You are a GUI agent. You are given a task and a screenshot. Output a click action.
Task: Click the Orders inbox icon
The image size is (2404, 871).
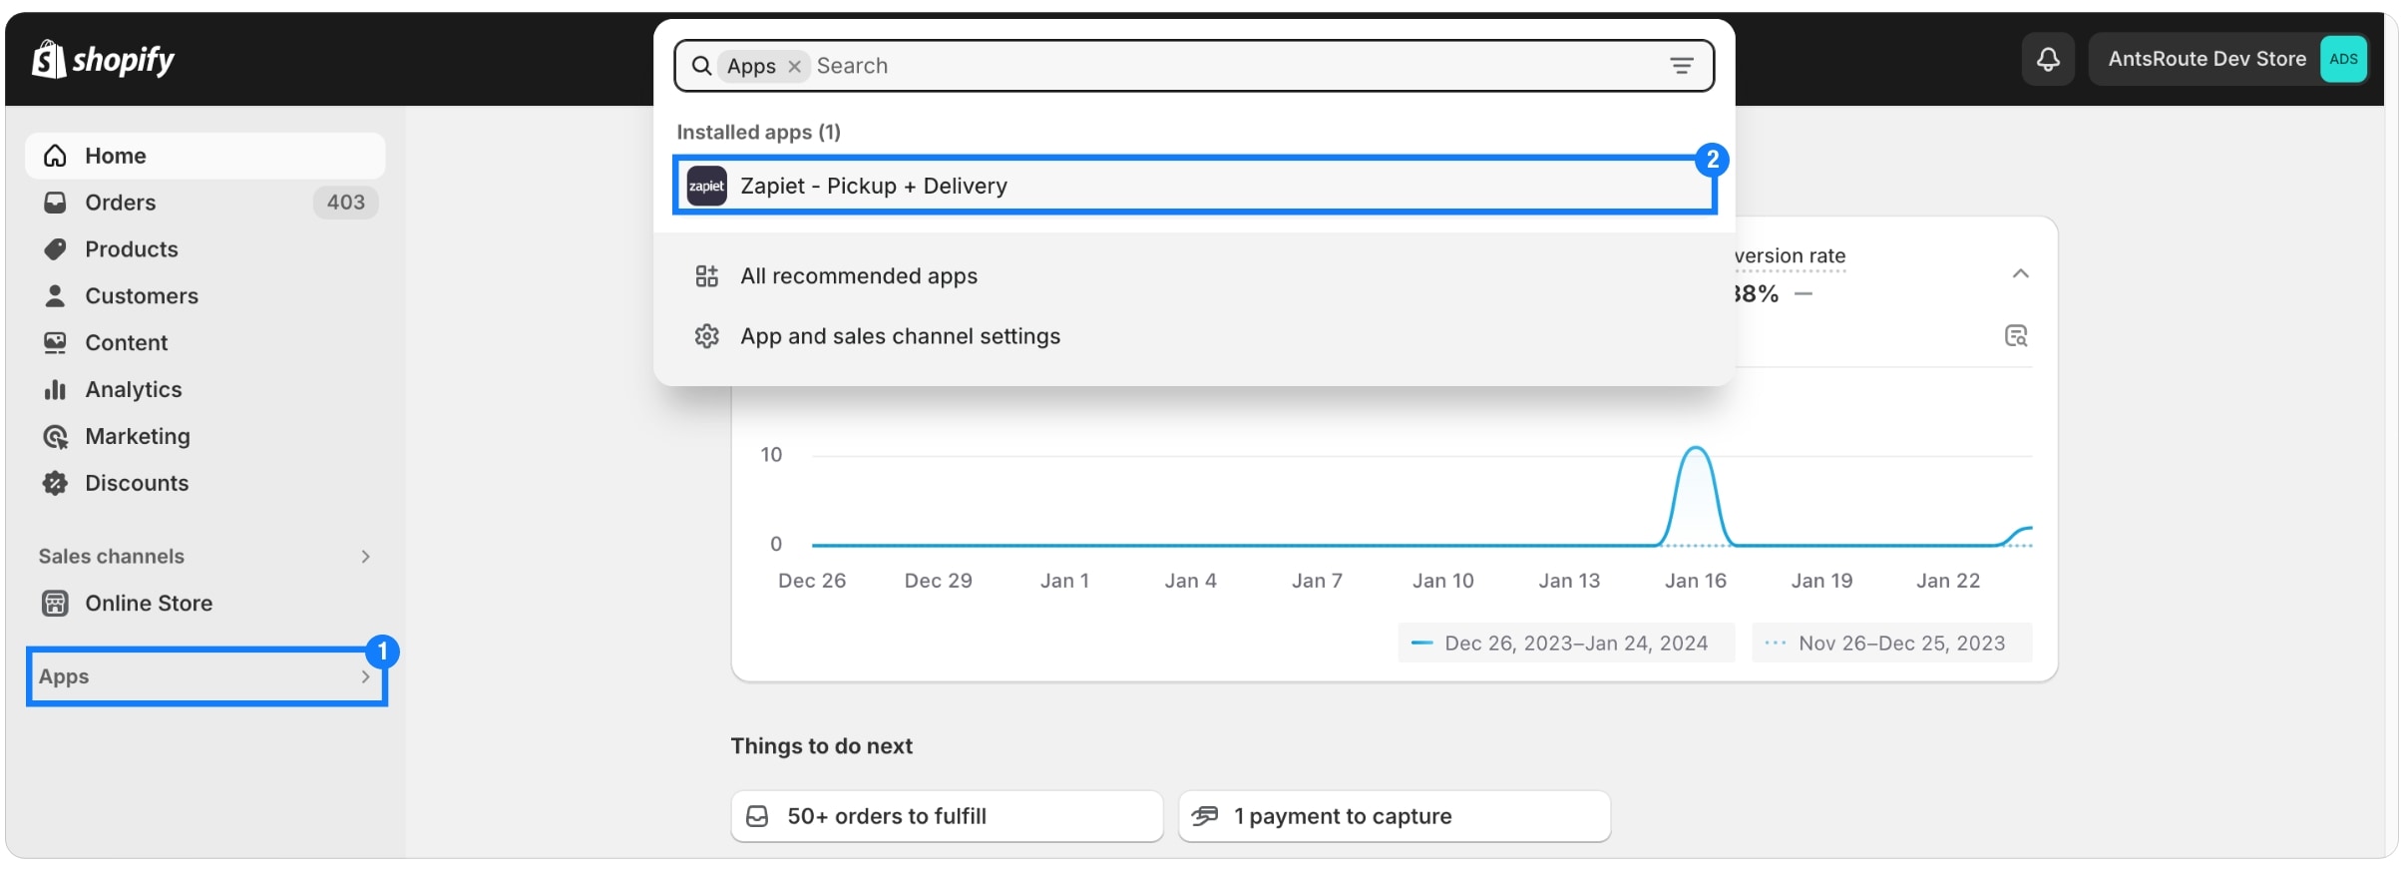coord(55,203)
